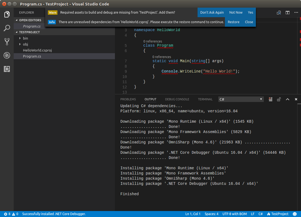This screenshot has width=301, height=217.
Task: Open the Search view in activity bar
Action: coord(7,28)
